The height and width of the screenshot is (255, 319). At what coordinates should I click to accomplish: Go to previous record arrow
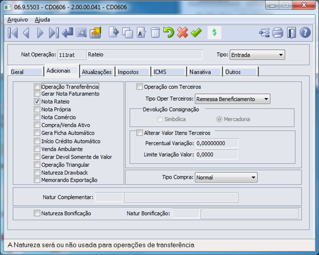26,33
